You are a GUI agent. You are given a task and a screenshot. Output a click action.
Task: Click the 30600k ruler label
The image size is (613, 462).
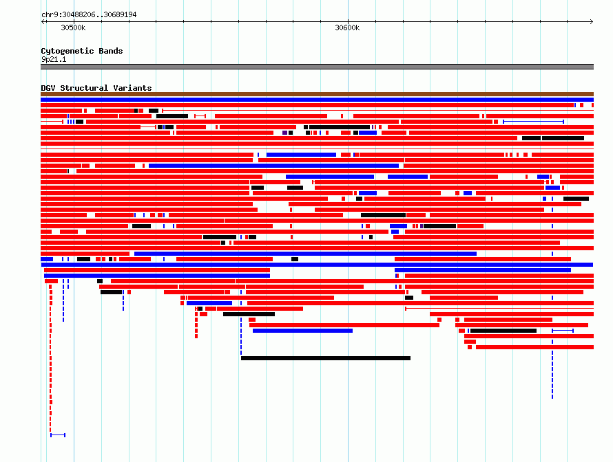pos(347,27)
